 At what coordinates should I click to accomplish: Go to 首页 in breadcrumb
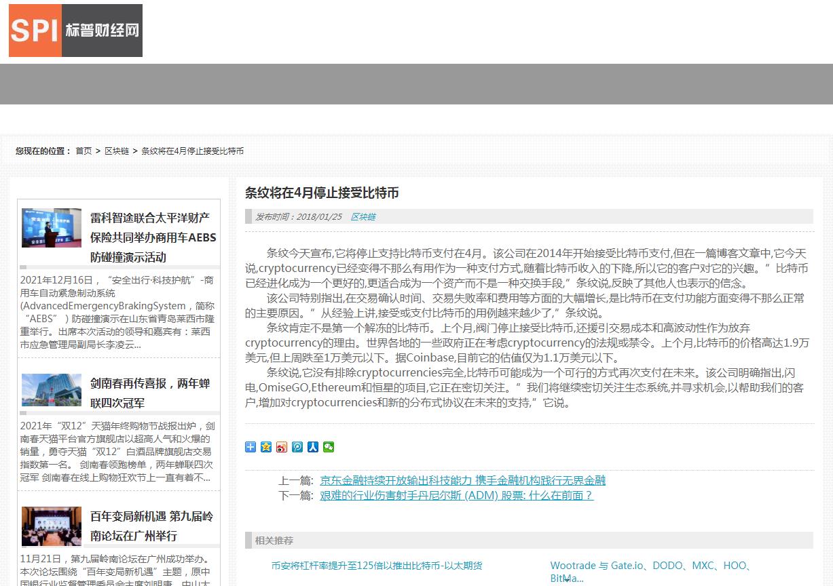point(84,151)
